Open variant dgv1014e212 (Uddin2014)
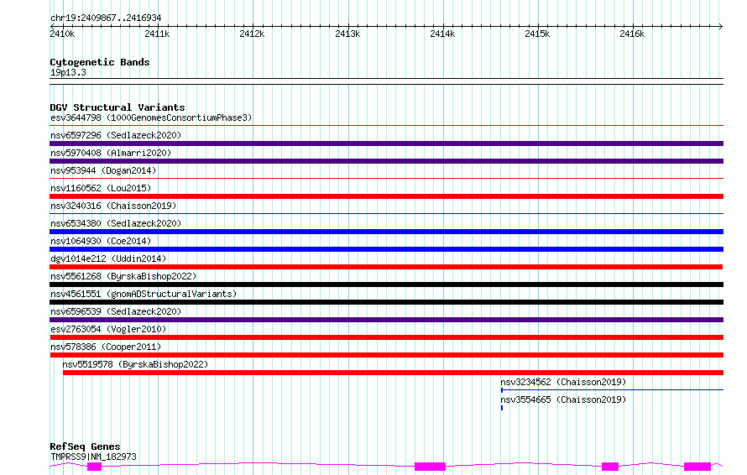The width and height of the screenshot is (747, 475). click(108, 258)
